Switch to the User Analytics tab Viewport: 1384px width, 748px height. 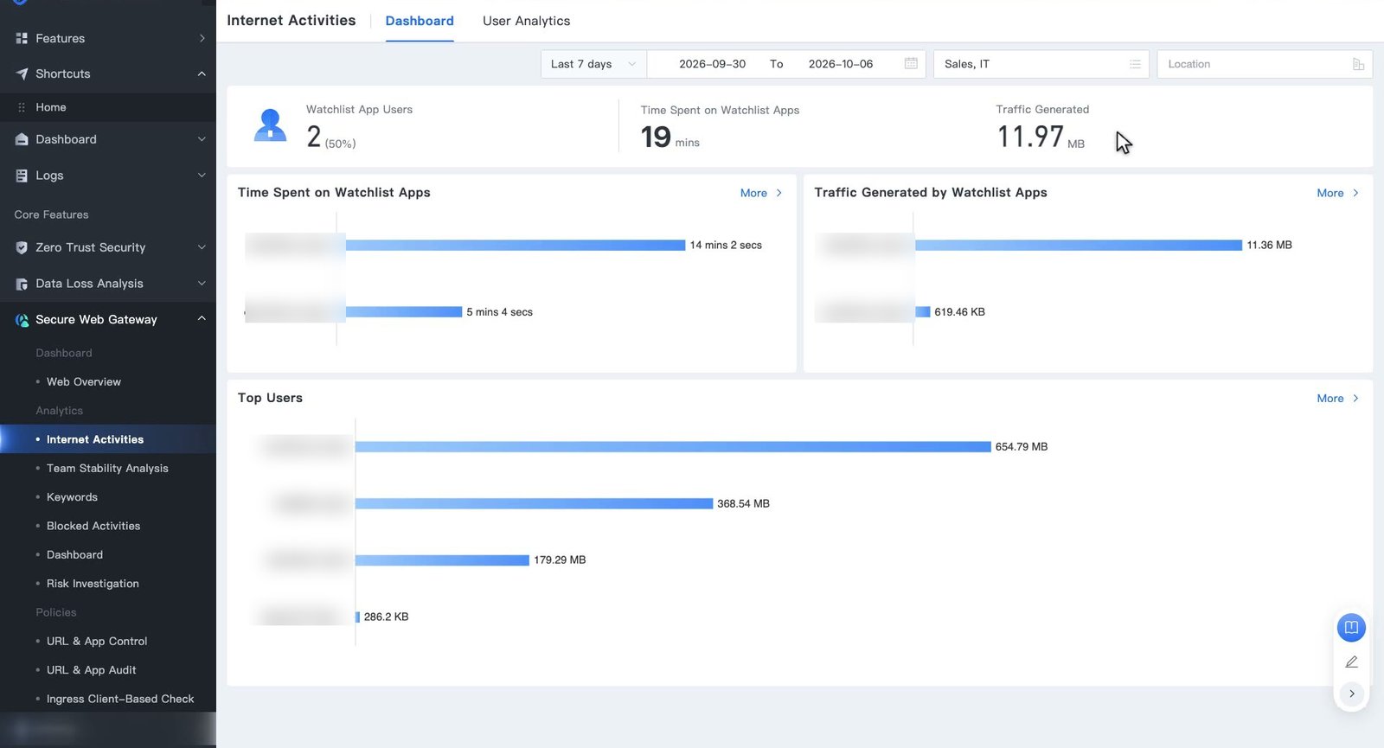click(526, 21)
